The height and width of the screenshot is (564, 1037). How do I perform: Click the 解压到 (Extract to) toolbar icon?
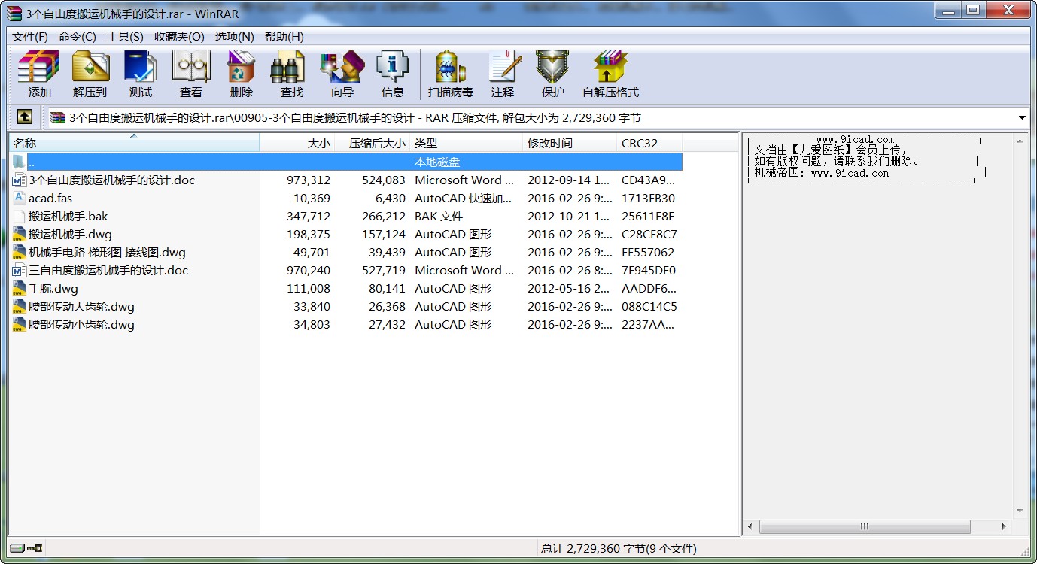90,74
